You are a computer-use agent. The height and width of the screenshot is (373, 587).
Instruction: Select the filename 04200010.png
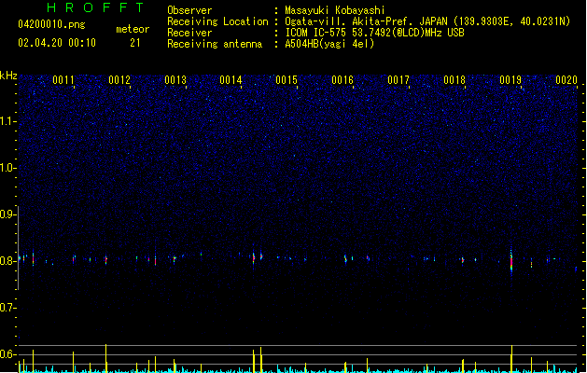click(51, 24)
